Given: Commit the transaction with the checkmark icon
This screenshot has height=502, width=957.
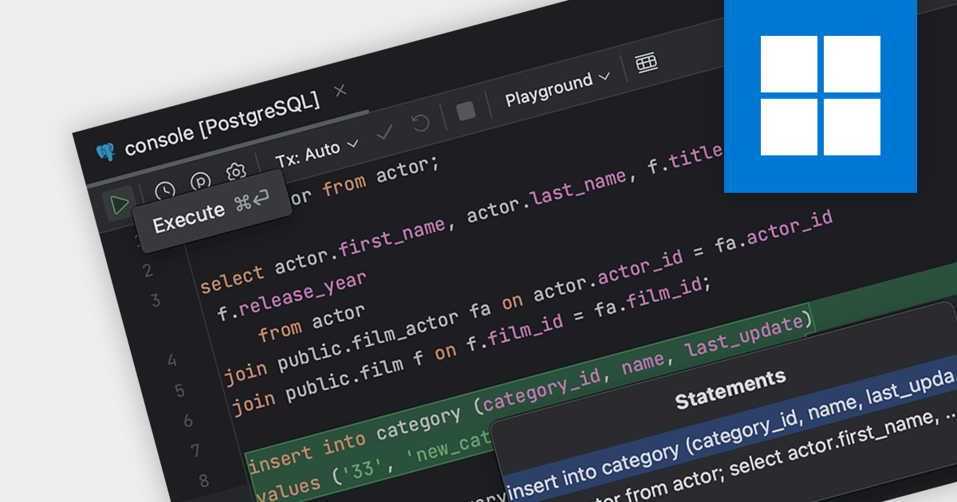Looking at the screenshot, I should pos(385,131).
